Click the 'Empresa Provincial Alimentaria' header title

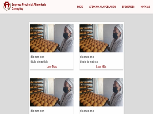(x=29, y=5)
